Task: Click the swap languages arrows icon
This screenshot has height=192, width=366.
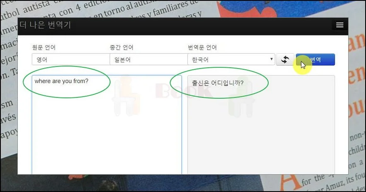Action: (285, 59)
